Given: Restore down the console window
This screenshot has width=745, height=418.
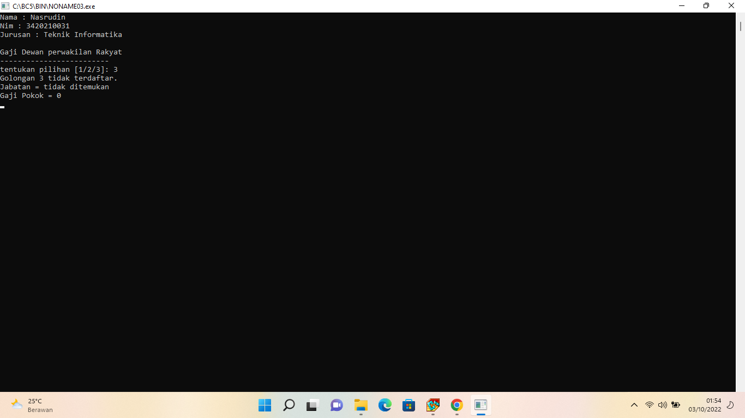Looking at the screenshot, I should (x=706, y=6).
